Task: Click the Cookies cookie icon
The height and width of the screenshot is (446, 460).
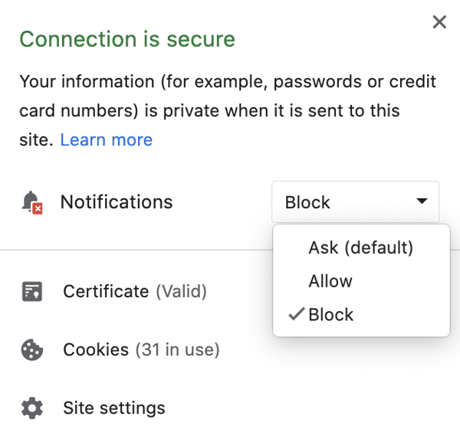Action: [32, 349]
